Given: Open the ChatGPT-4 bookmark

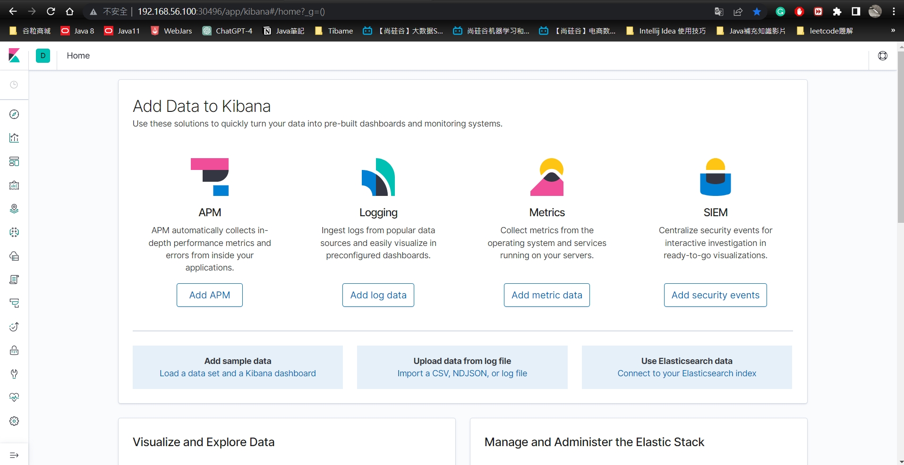Looking at the screenshot, I should [x=228, y=31].
